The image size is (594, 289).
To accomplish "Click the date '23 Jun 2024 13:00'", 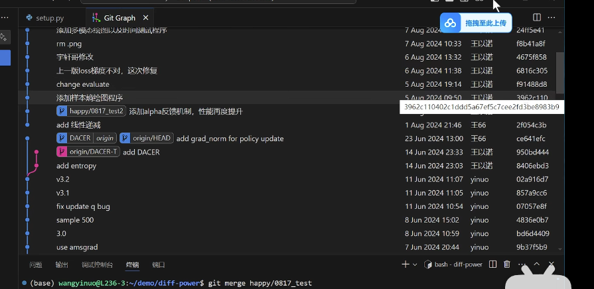I will click(434, 139).
